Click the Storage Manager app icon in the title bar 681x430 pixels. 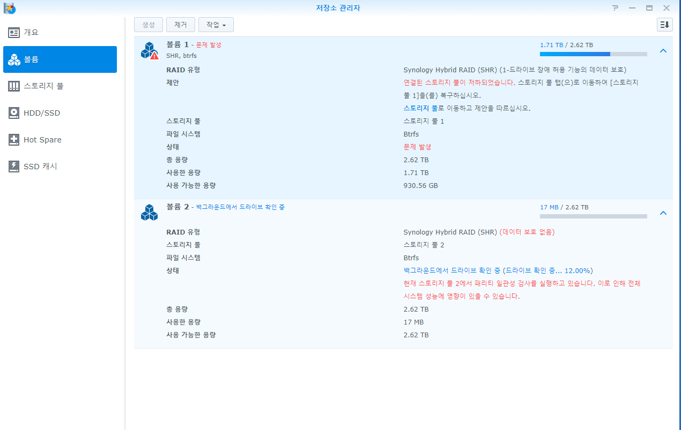pyautogui.click(x=9, y=7)
